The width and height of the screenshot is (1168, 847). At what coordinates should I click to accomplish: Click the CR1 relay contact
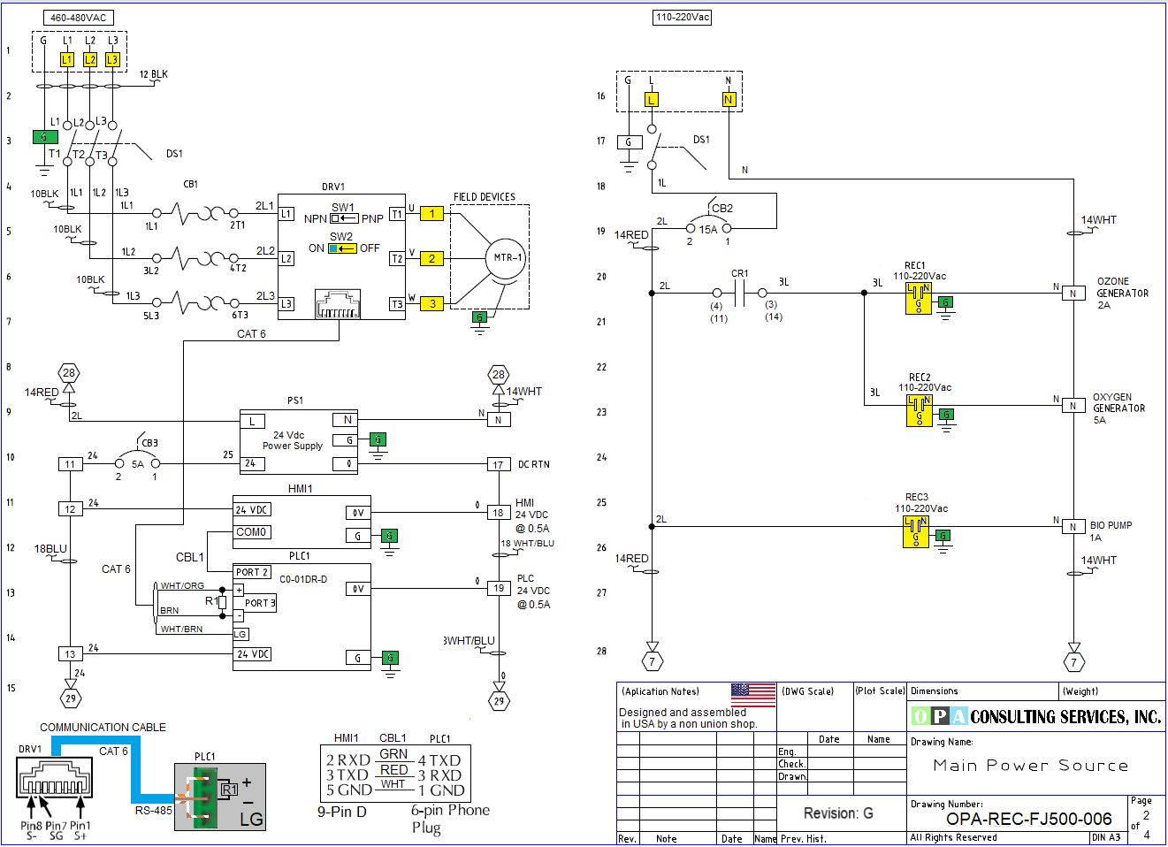(740, 293)
